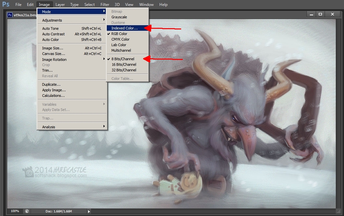Select Indexed Color mode

tap(127, 28)
